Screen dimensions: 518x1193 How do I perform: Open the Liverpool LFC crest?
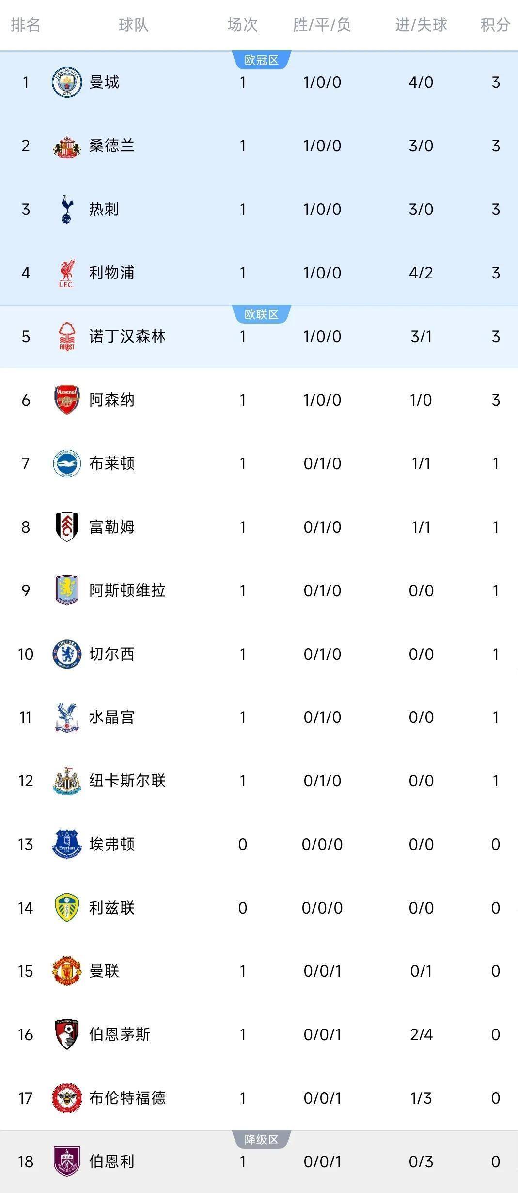point(67,273)
